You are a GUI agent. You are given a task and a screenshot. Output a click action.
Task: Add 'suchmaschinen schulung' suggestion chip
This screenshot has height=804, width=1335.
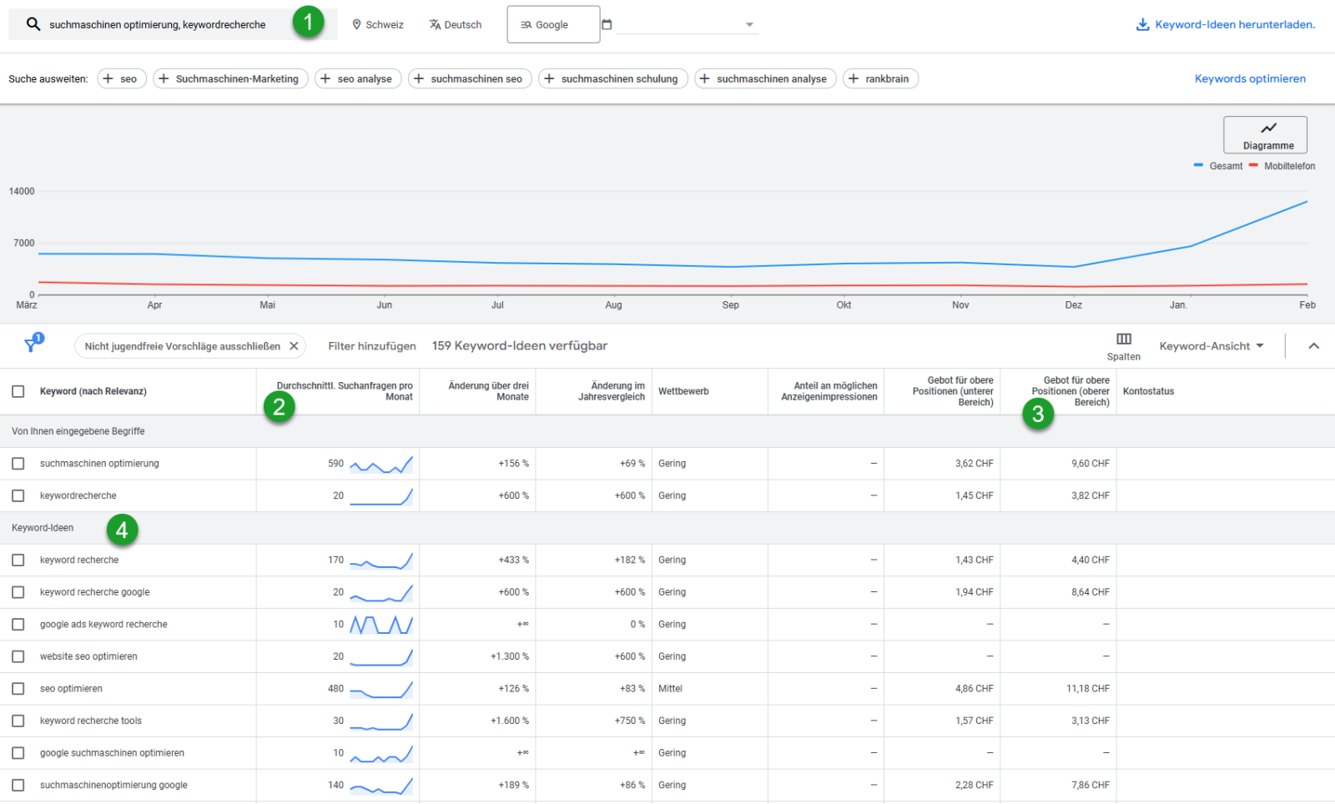(x=613, y=78)
